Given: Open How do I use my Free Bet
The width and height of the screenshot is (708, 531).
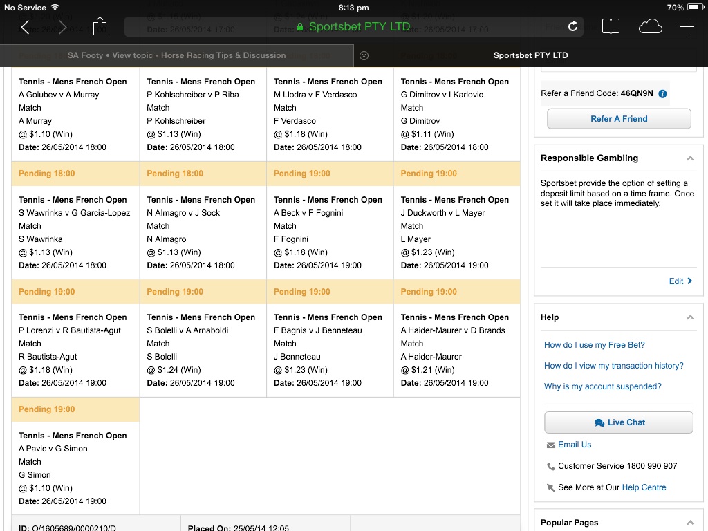Looking at the screenshot, I should click(x=594, y=345).
